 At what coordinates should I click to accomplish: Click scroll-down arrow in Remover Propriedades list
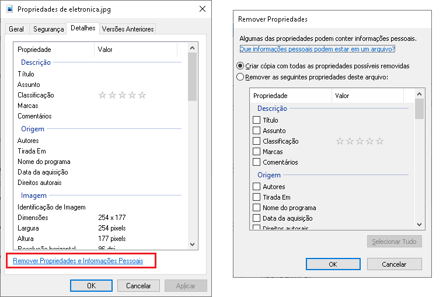(x=419, y=225)
